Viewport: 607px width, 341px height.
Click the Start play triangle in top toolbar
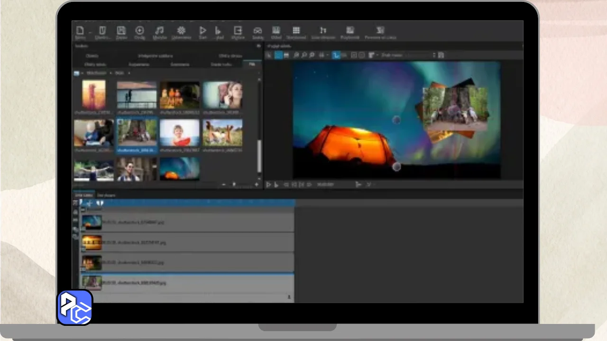(x=202, y=31)
